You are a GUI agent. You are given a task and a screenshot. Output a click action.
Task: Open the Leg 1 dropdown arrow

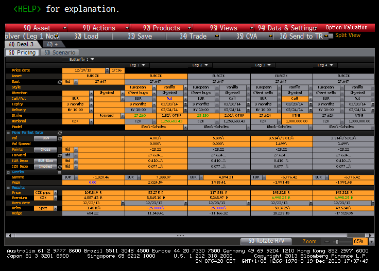tap(143, 65)
